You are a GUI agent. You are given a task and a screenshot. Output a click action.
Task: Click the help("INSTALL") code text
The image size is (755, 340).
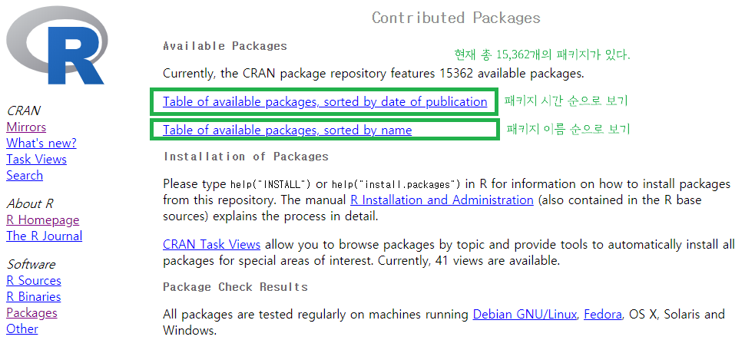(x=270, y=184)
